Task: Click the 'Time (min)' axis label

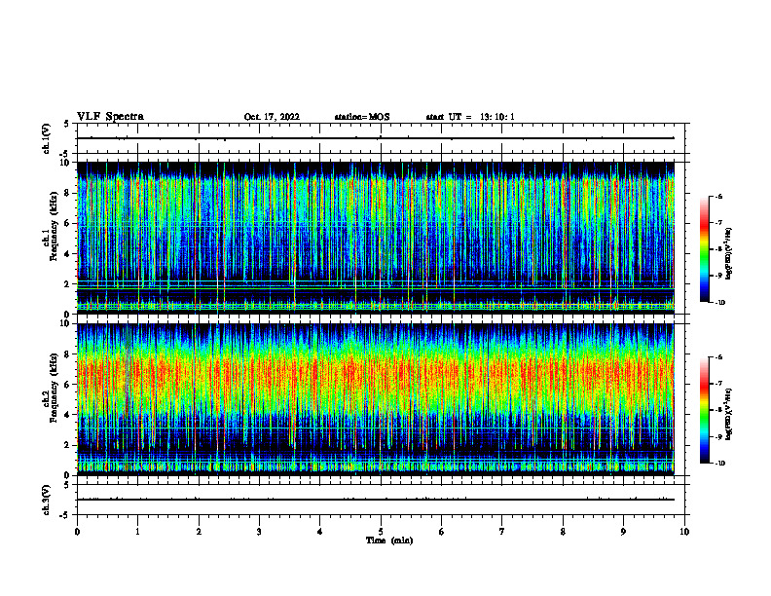Action: 389,540
